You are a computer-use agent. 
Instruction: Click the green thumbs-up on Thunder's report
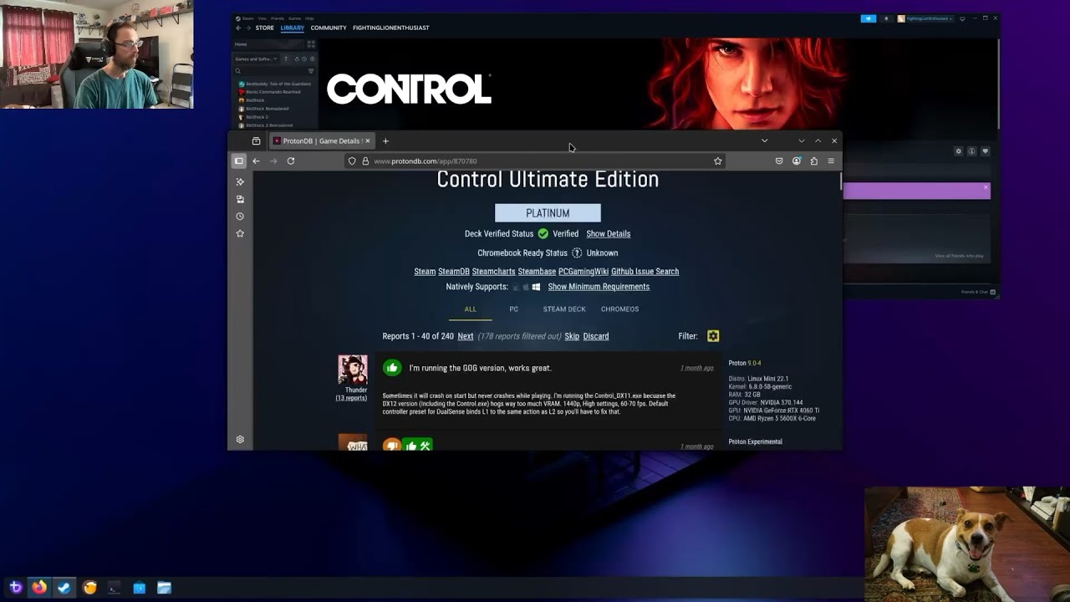[x=392, y=368]
